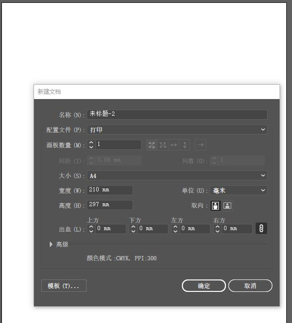
Task: Click the right-to-left layout arrow icon
Action: (x=201, y=145)
